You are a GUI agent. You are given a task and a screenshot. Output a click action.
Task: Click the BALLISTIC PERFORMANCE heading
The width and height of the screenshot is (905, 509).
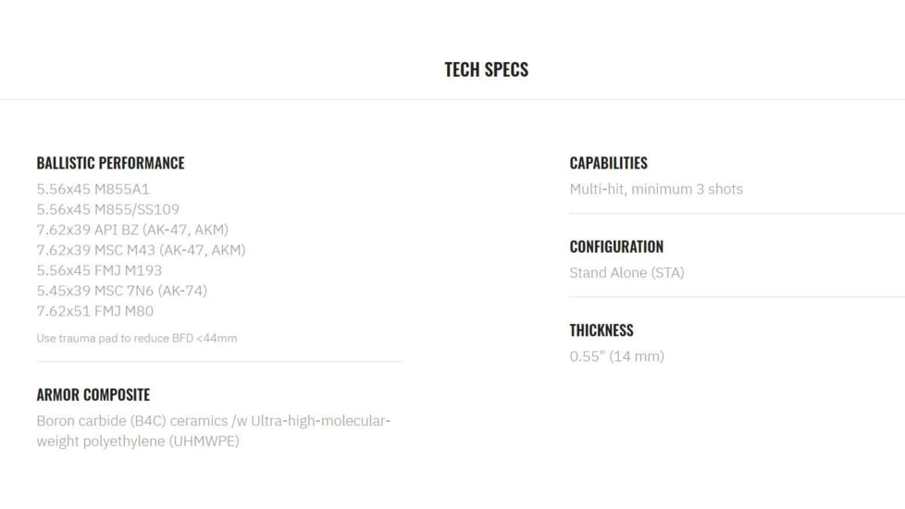tap(110, 163)
